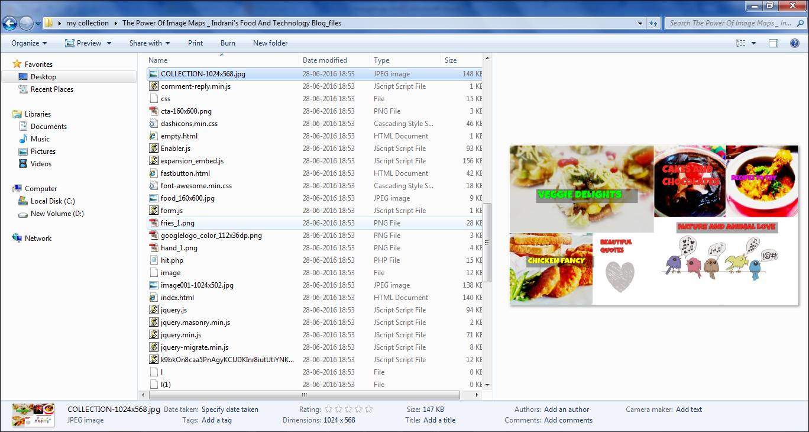809x432 pixels.
Task: Select the fries_1.png file icon
Action: tap(154, 223)
